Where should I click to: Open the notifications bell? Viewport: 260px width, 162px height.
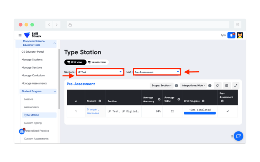pyautogui.click(x=231, y=35)
